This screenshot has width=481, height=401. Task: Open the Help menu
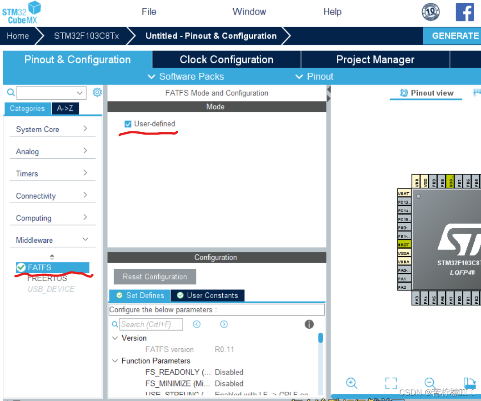click(x=332, y=12)
